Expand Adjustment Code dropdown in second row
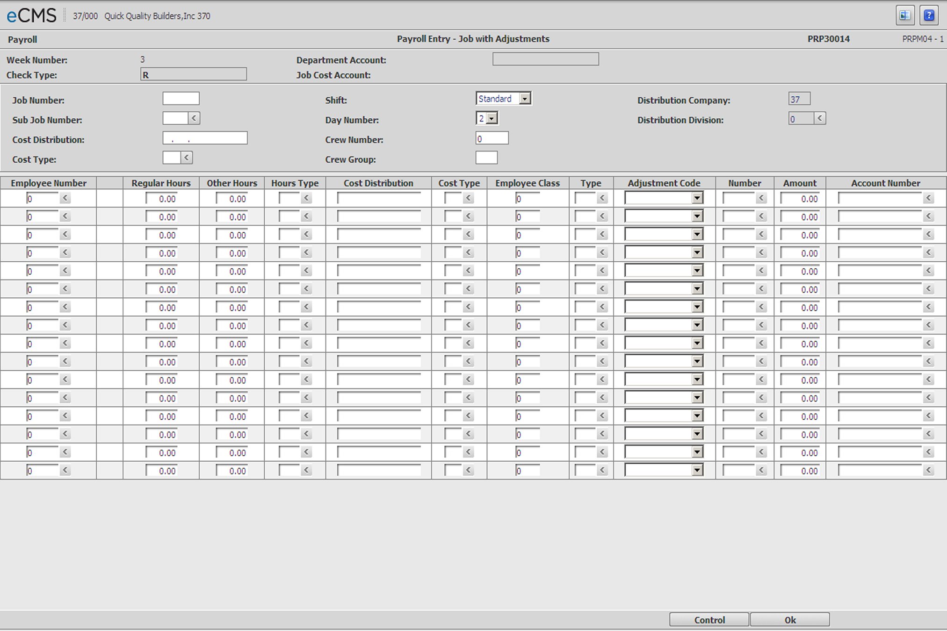Screen dimensions: 947x631 pyautogui.click(x=697, y=216)
